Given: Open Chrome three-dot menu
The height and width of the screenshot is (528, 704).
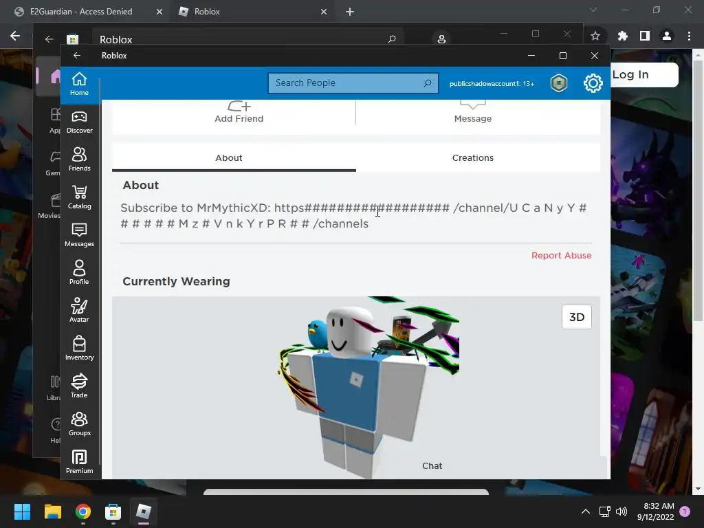Looking at the screenshot, I should coord(689,36).
